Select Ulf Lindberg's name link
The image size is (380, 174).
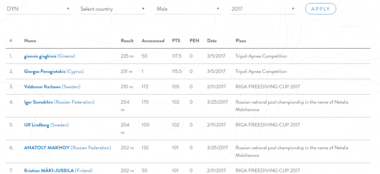[37, 125]
